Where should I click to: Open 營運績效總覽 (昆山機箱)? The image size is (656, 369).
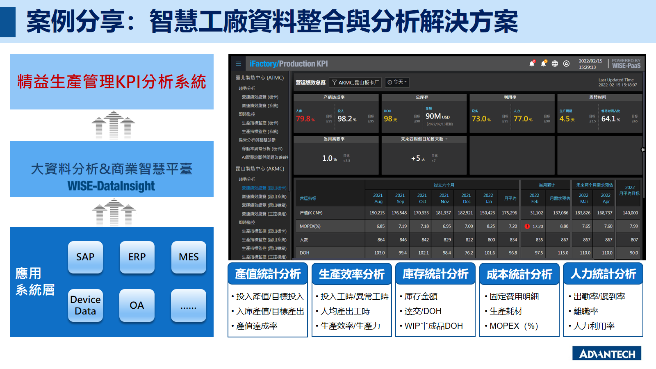[264, 205]
